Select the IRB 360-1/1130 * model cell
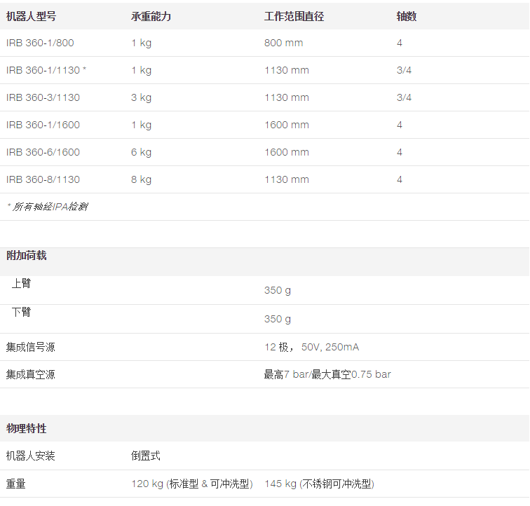Screen dimensions: 530x506 coord(46,70)
